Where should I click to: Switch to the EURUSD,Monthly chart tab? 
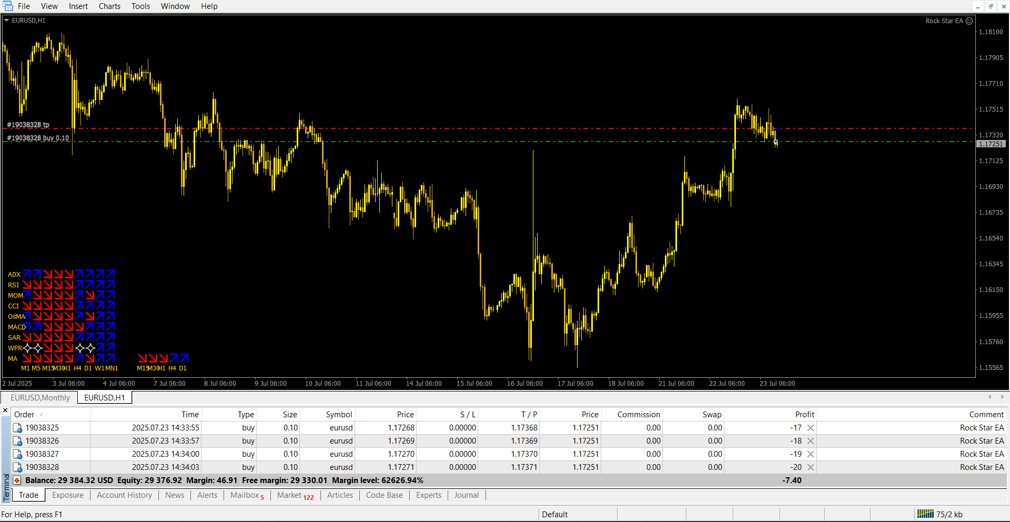point(40,398)
